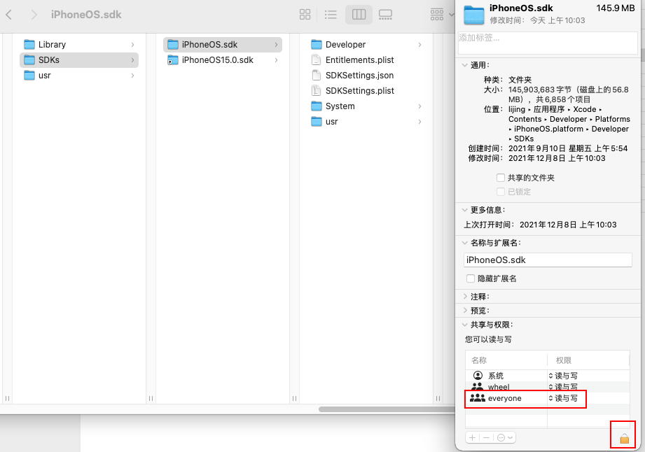Collapse the 更多信息 section
The height and width of the screenshot is (452, 645).
[x=464, y=210]
